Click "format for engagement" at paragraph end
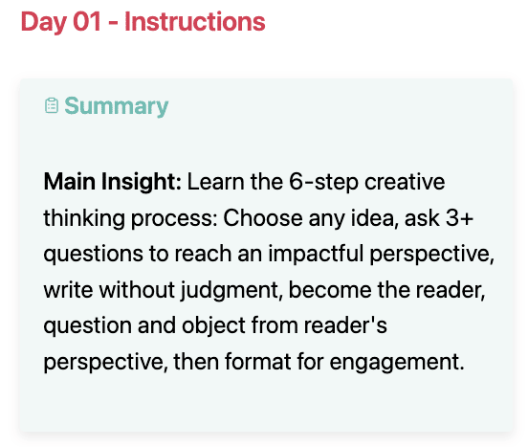This screenshot has width=528, height=447. [x=344, y=363]
